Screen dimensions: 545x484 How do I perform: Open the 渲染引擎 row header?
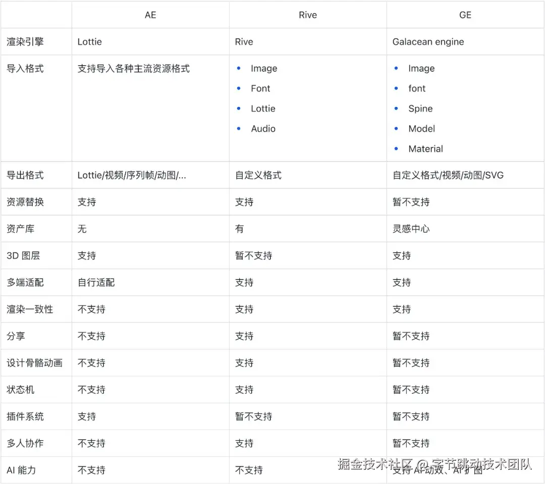click(25, 41)
